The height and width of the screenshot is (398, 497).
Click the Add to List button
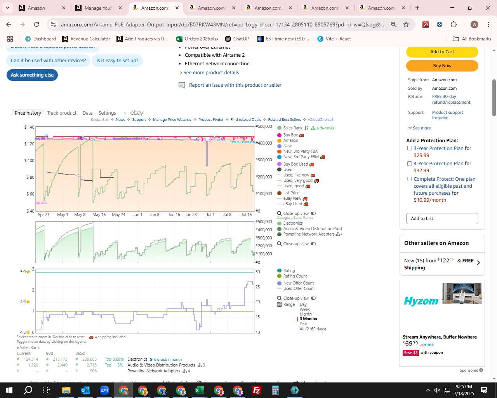[442, 218]
